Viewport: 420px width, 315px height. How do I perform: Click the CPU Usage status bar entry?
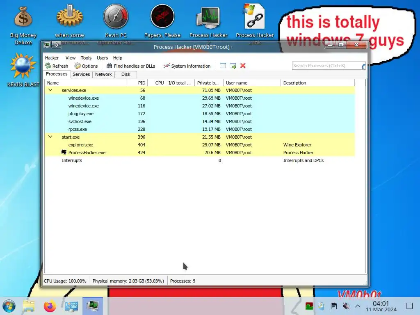[x=65, y=281]
